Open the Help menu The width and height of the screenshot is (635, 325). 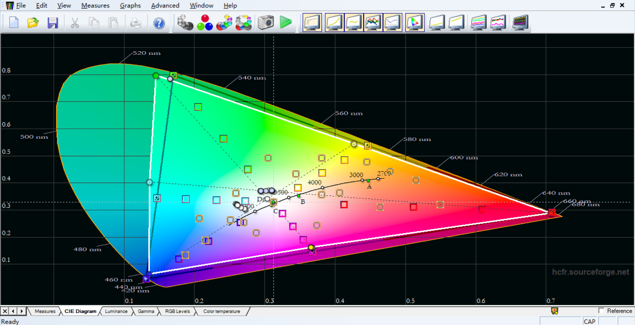(x=230, y=6)
